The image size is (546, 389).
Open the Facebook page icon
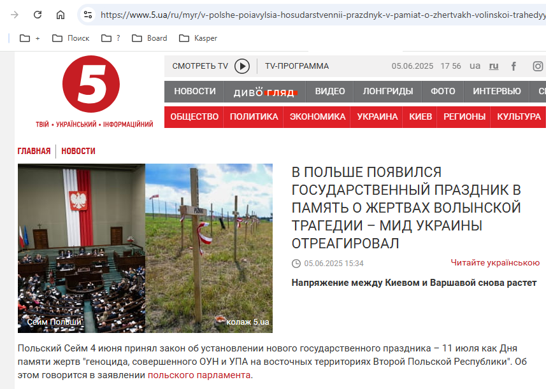click(x=514, y=66)
